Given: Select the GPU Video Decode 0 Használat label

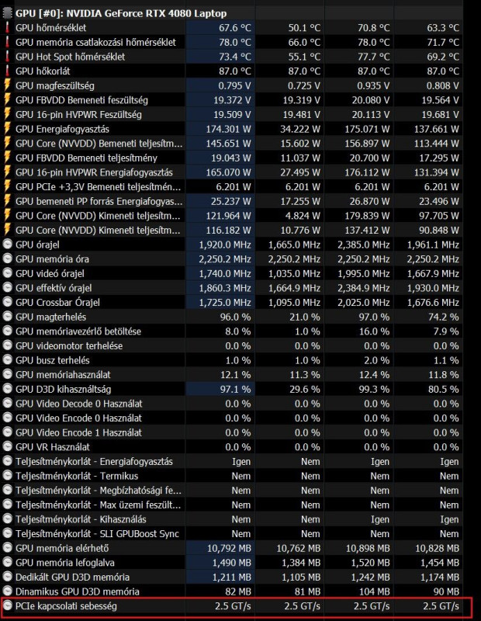Looking at the screenshot, I should tap(79, 404).
